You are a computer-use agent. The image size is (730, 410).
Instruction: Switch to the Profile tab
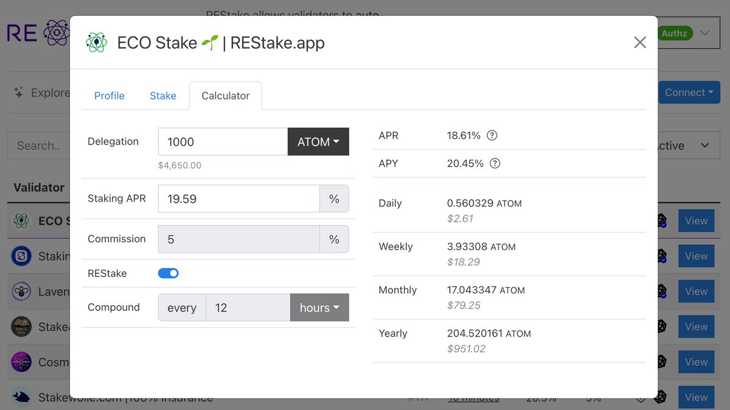109,95
